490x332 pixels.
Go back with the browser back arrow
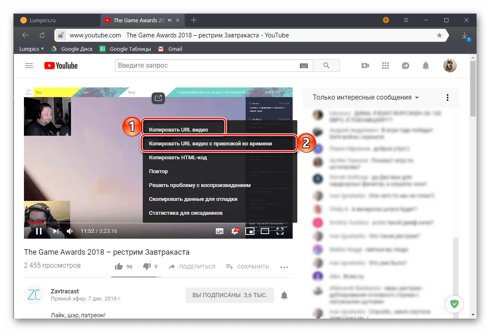click(26, 35)
